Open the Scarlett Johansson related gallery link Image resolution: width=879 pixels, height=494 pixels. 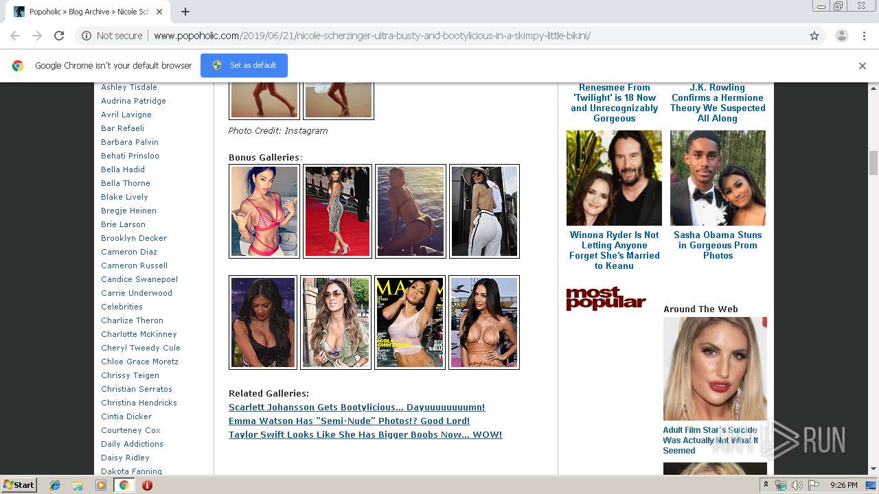pos(356,408)
